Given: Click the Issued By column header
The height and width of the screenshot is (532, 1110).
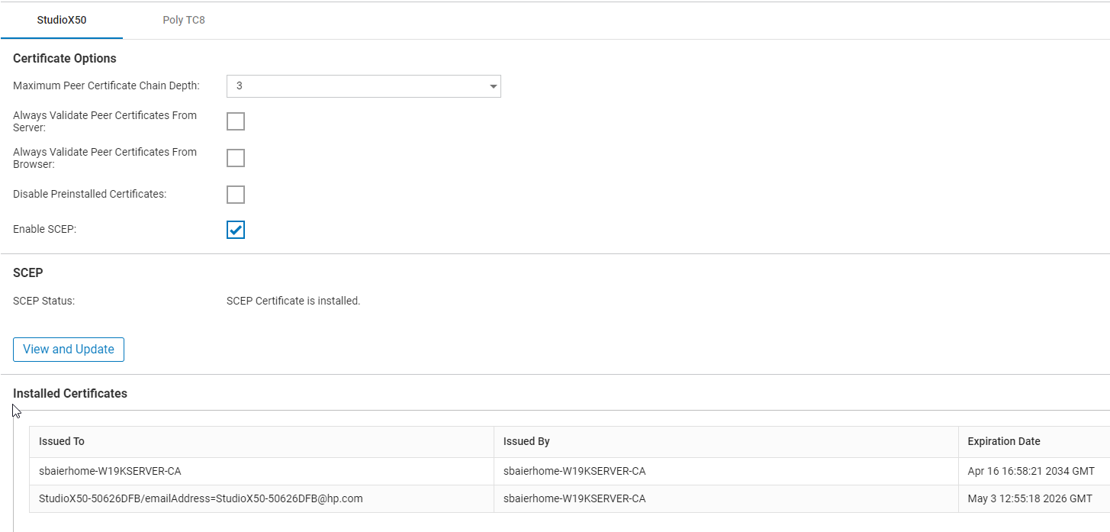Looking at the screenshot, I should coord(526,441).
